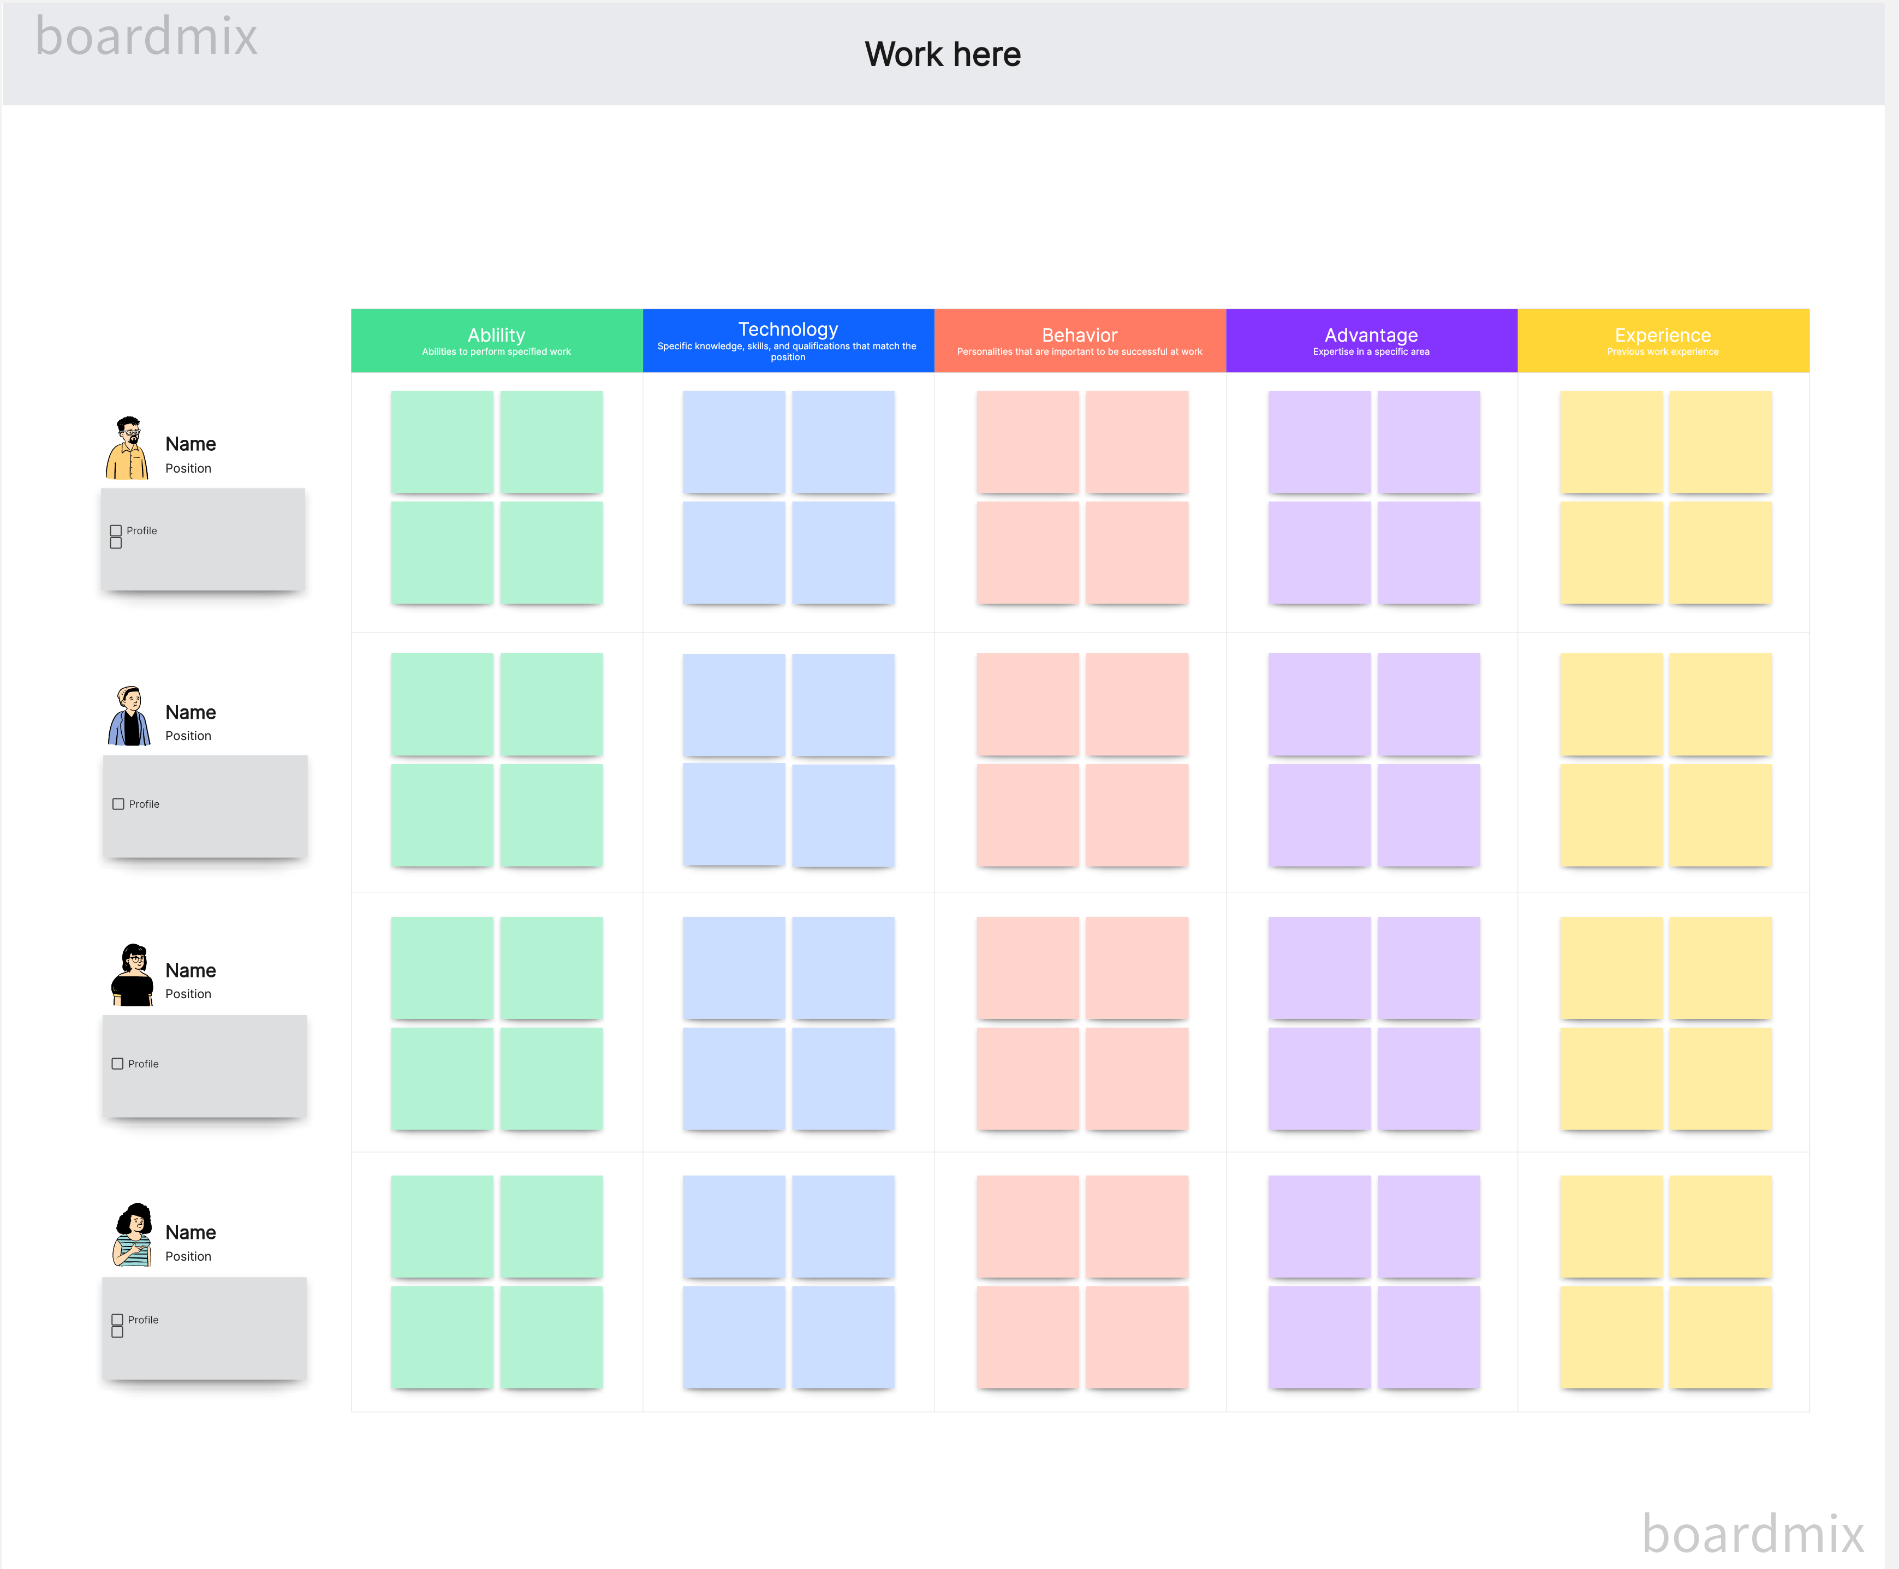1899x1569 pixels.
Task: Click the 'Work here' title text
Action: point(942,54)
